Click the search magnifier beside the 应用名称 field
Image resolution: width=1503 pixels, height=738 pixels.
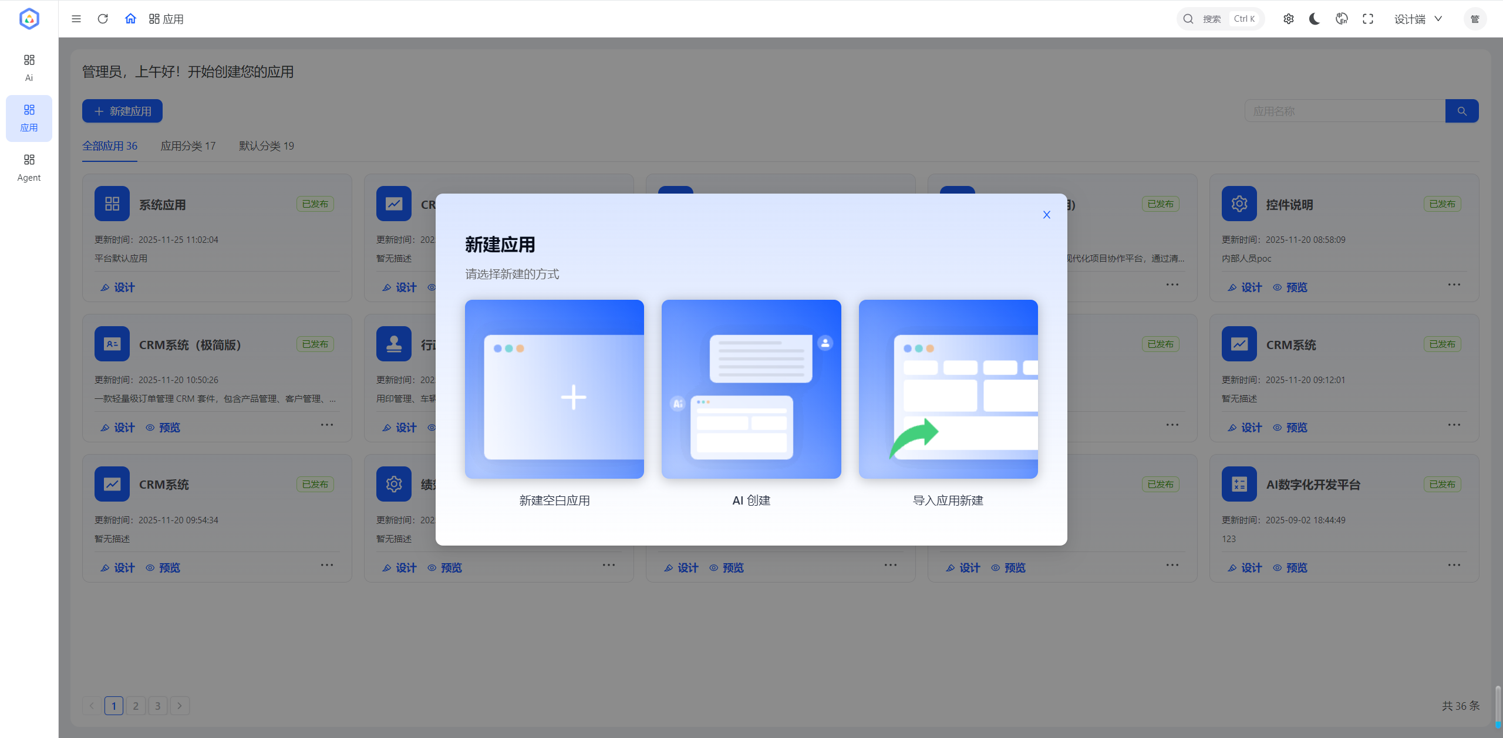pyautogui.click(x=1461, y=110)
